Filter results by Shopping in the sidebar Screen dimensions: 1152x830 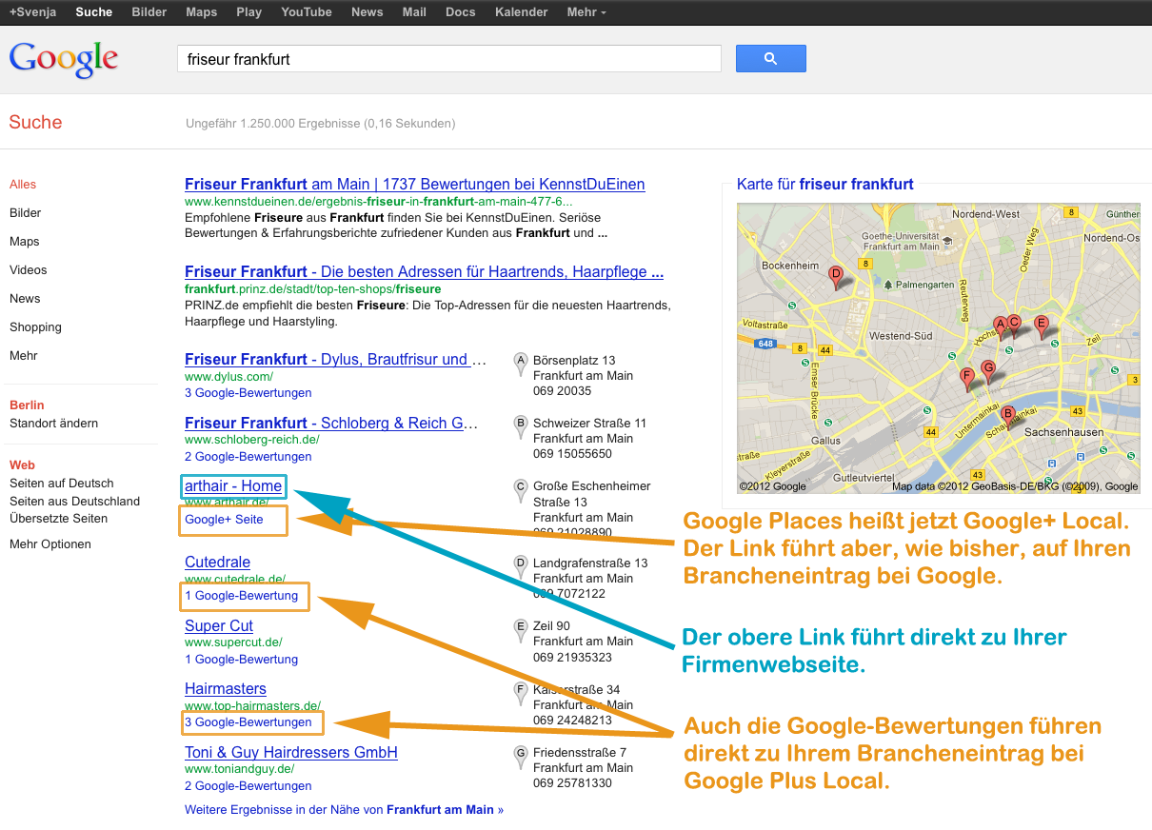(x=35, y=327)
